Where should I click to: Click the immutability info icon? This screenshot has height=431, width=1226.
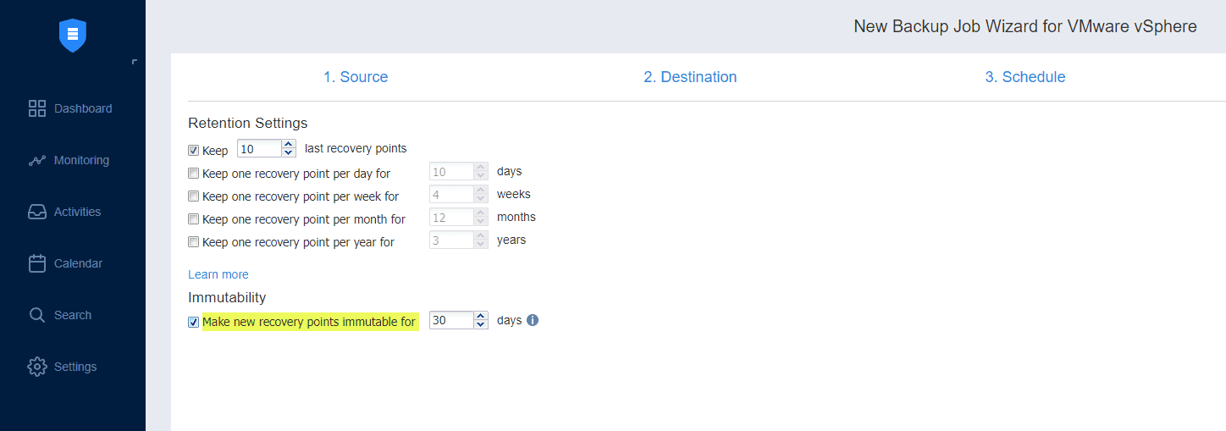[x=533, y=320]
